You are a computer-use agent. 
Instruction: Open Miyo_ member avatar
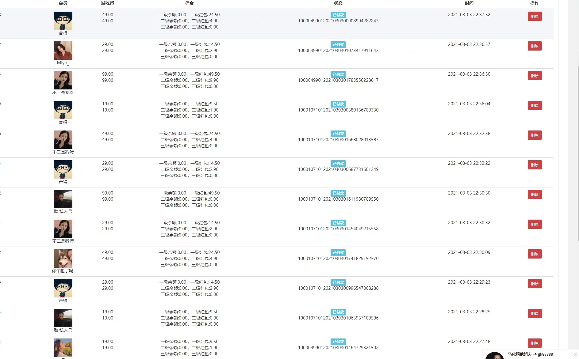point(63,51)
